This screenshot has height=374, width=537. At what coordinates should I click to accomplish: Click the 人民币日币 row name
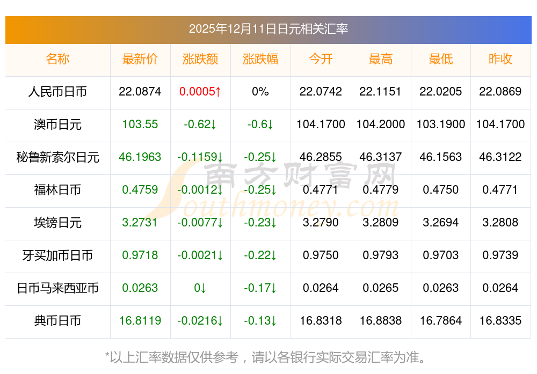point(57,92)
